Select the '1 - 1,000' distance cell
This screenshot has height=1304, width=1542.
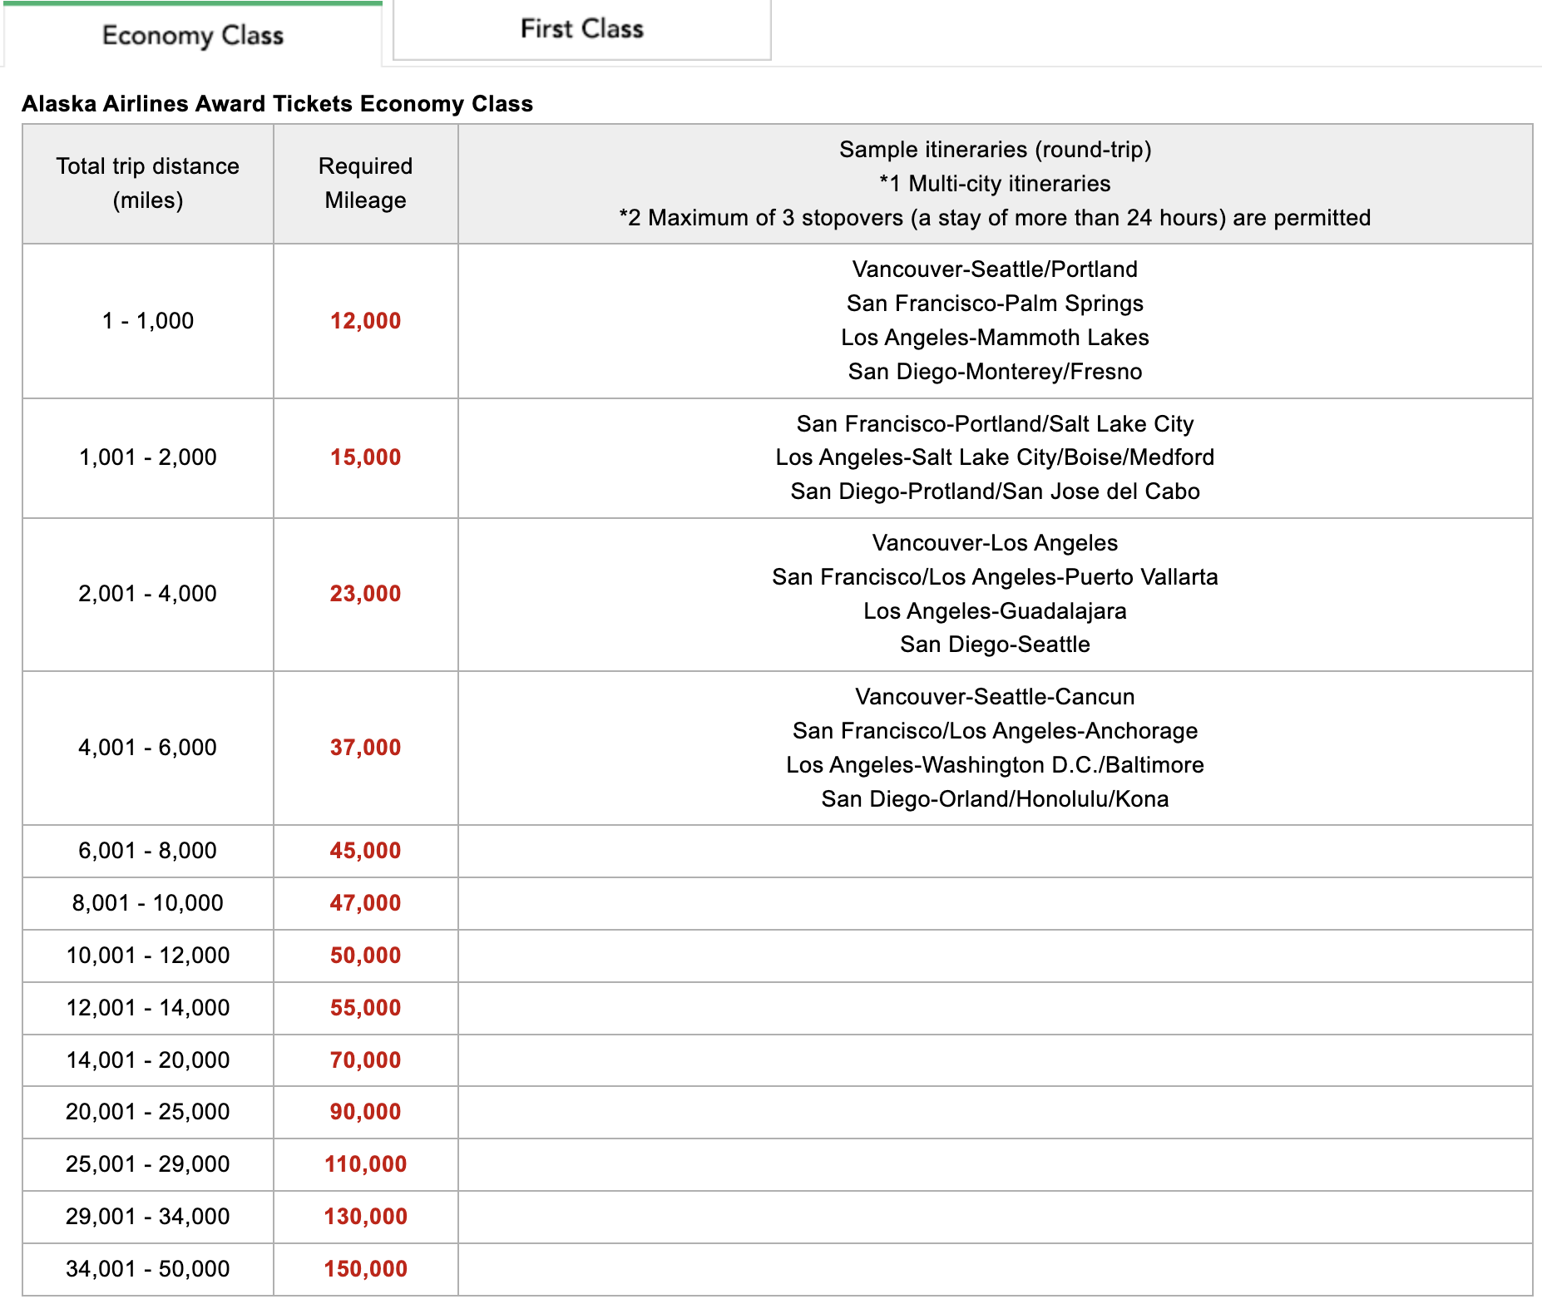(x=148, y=321)
